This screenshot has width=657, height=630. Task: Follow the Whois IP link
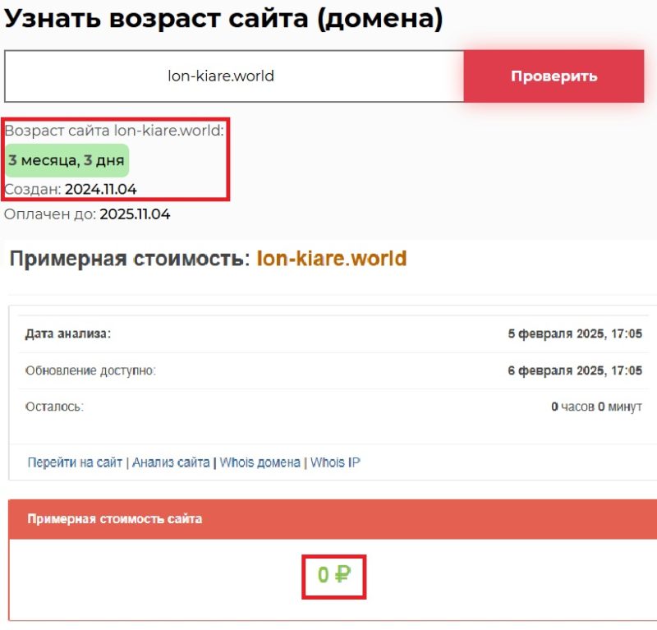[x=335, y=462]
